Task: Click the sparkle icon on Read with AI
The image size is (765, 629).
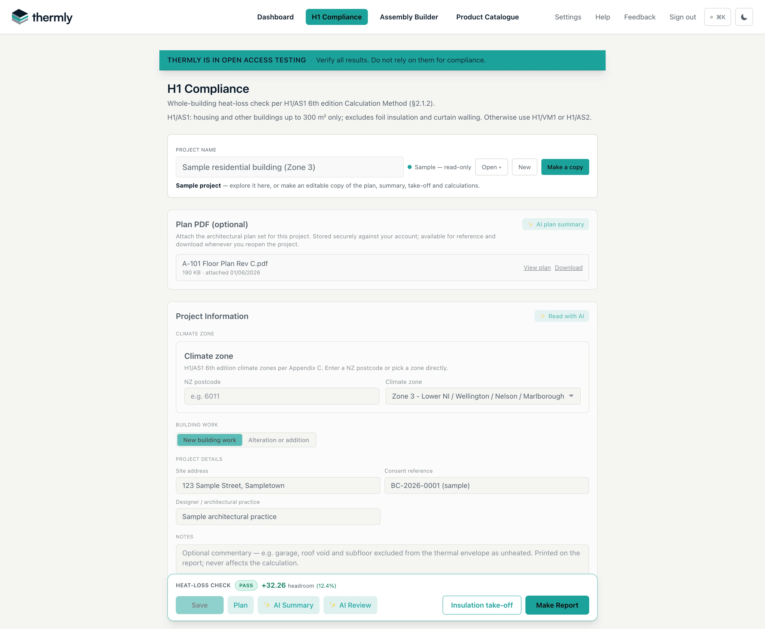Action: pos(542,316)
